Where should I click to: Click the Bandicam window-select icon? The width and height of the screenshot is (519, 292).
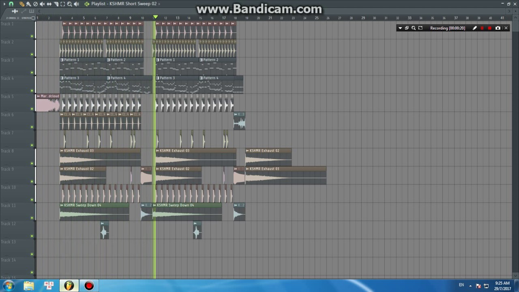pos(407,28)
